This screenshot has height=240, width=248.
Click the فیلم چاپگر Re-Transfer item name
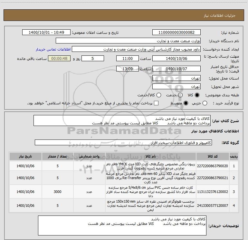pos(151,178)
